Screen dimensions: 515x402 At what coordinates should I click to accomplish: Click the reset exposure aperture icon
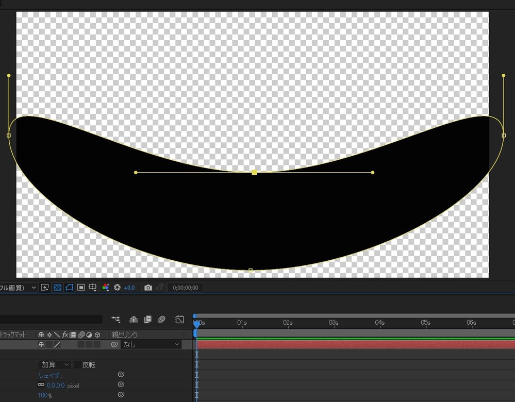click(117, 288)
